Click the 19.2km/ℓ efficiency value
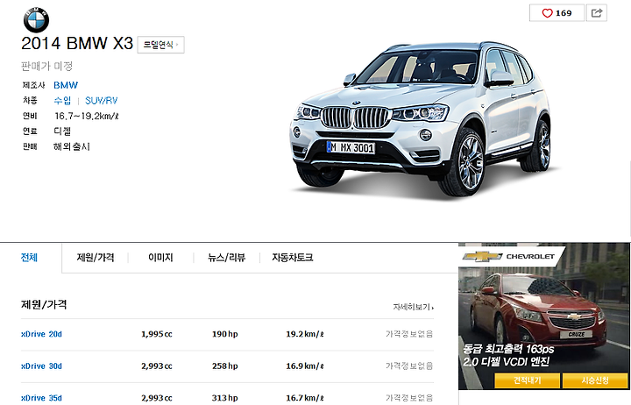This screenshot has width=631, height=405. point(305,334)
